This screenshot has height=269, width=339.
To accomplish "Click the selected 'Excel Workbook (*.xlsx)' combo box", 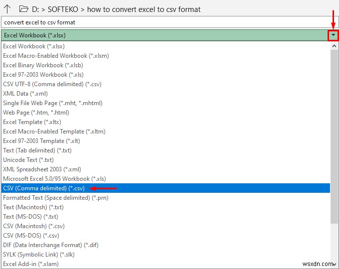I will pos(165,35).
